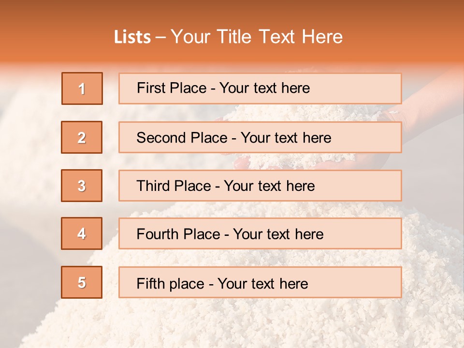Click the rice pile below the list

(x=232, y=324)
